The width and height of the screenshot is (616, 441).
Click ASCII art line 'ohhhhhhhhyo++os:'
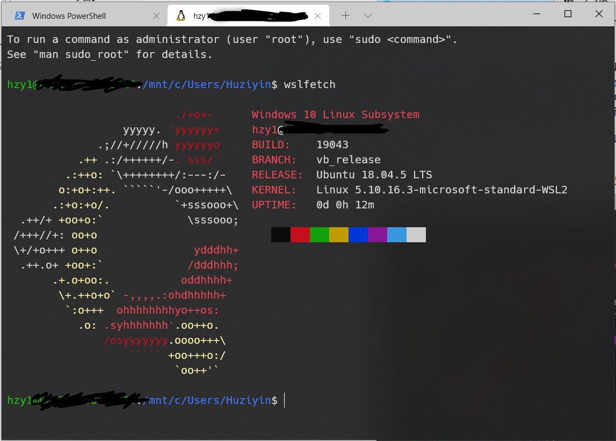[x=168, y=310]
